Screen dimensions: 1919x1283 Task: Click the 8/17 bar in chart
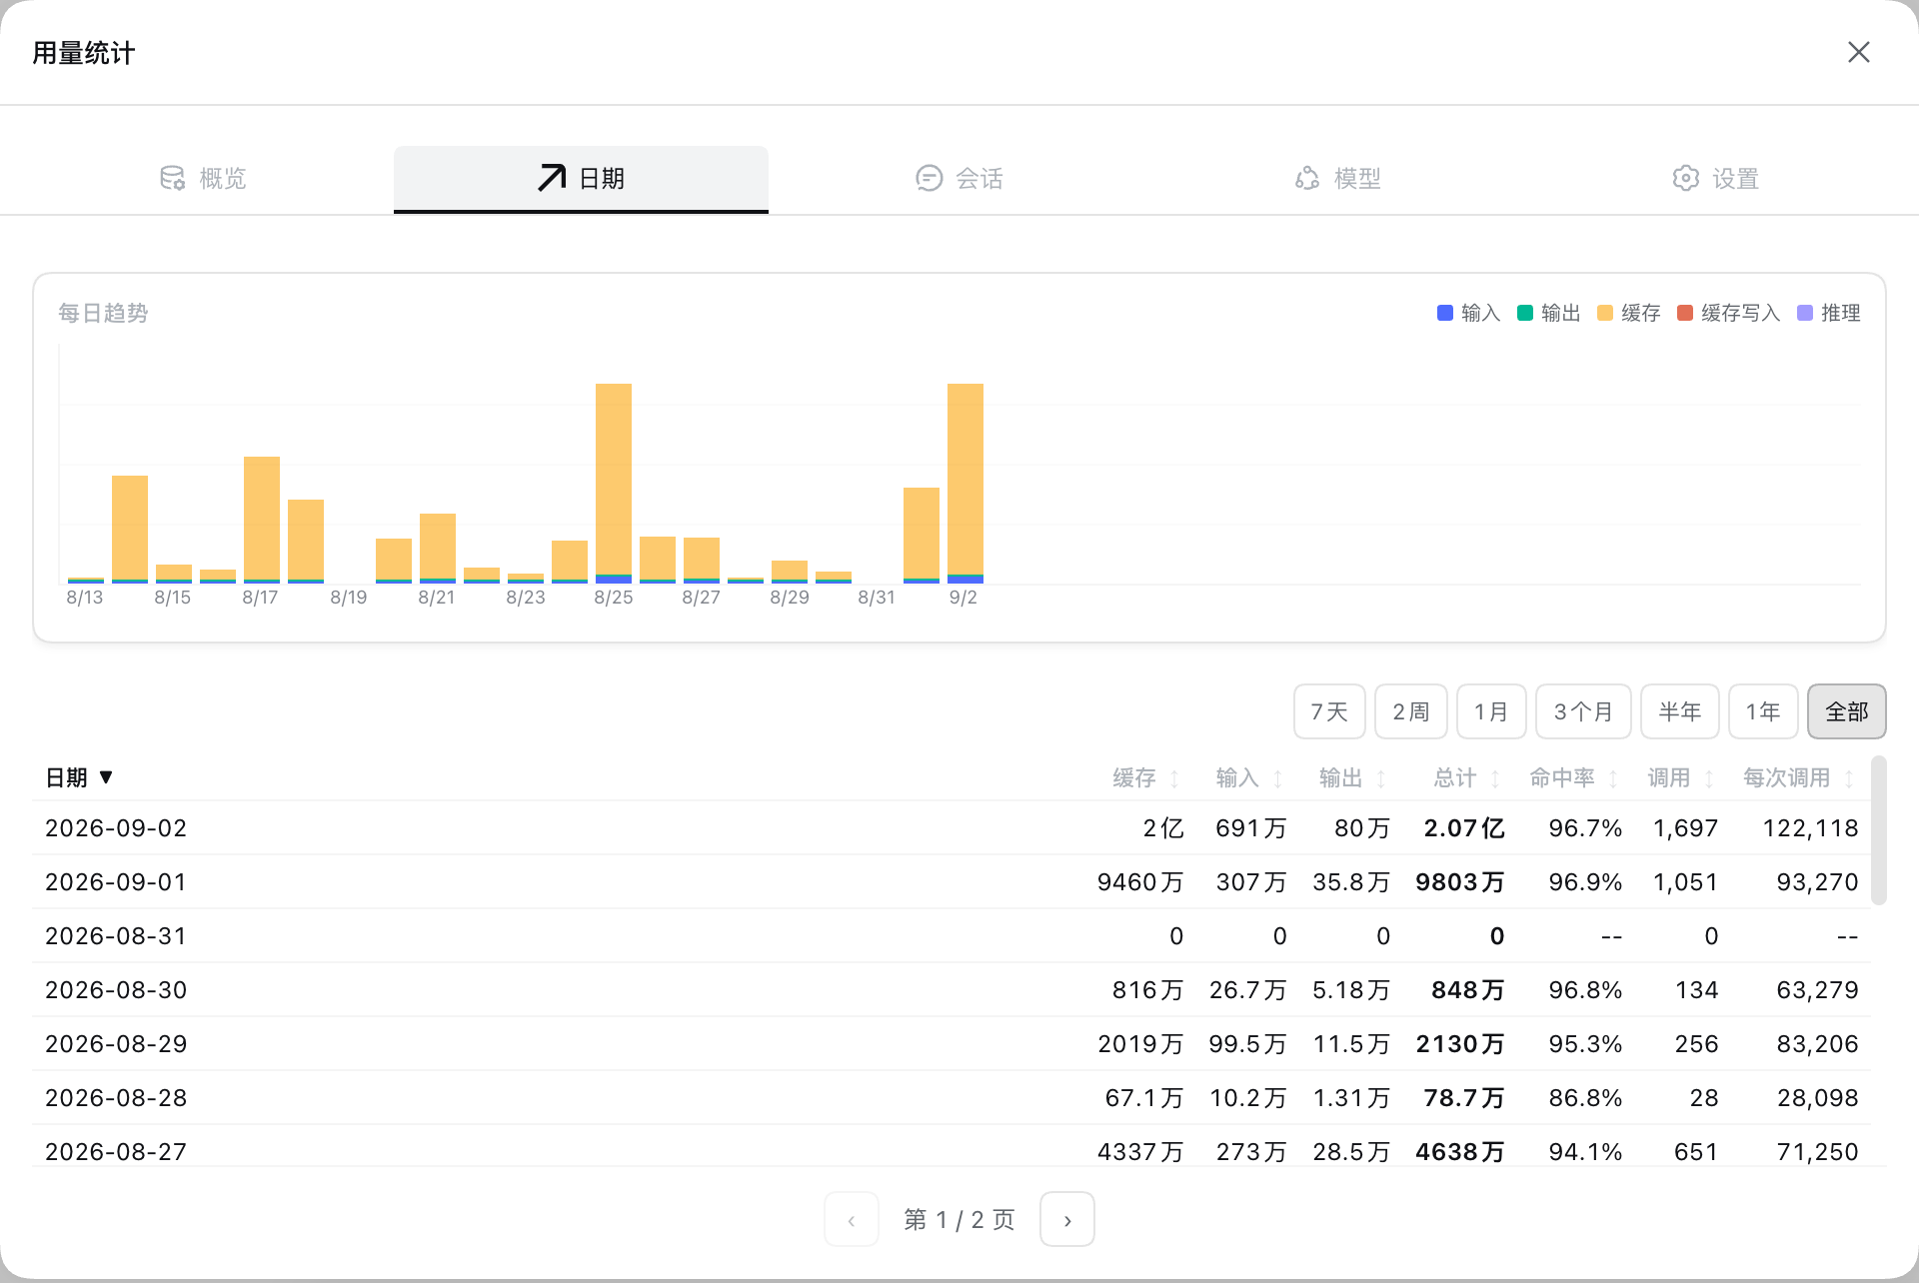pos(262,520)
